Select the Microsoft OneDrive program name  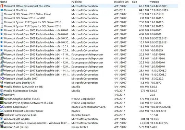15,10
